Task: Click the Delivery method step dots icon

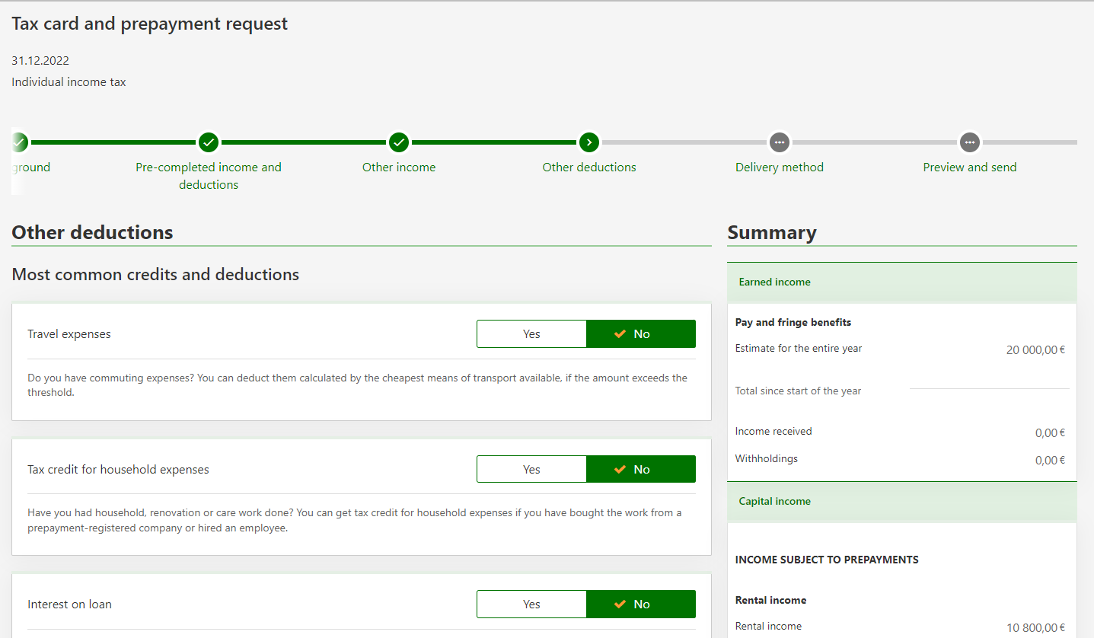Action: 779,142
